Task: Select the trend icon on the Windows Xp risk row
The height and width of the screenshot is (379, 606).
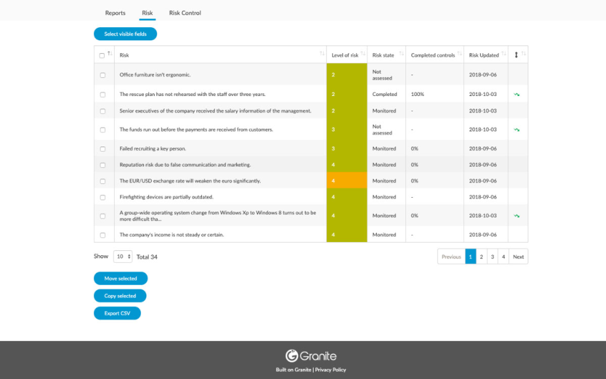Action: [x=518, y=215]
